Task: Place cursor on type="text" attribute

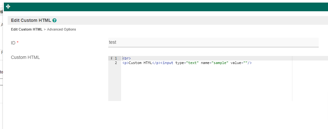Action: (187, 63)
